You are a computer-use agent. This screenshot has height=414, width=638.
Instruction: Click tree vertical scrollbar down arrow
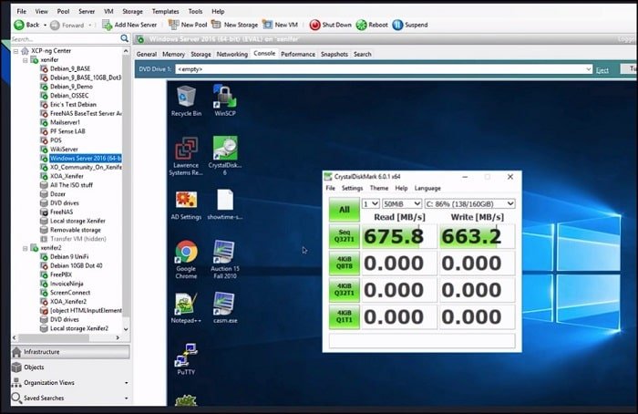126,329
